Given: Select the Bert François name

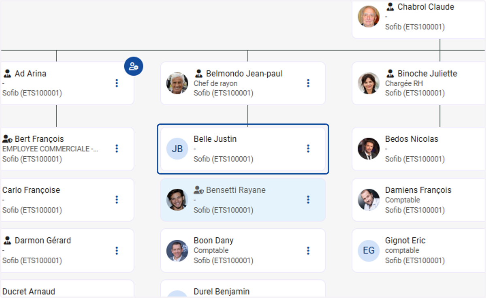Looking at the screenshot, I should tap(39, 139).
